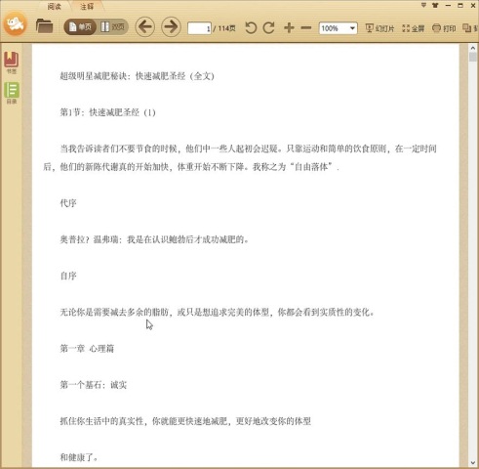
Task: Zoom out with the minus icon
Action: click(306, 28)
